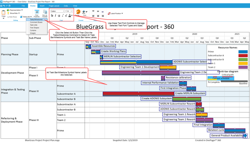
Task: Click the Label Position icon
Action: 109,13
